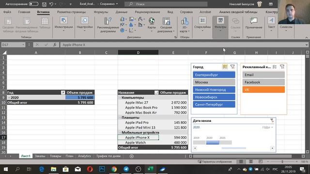The width and height of the screenshot is (310, 174).
Task: Toggle the Нижний Новгород slicer item
Action: [x=214, y=89]
